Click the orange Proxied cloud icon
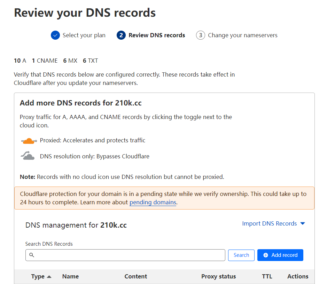The height and width of the screenshot is (284, 319). [29, 141]
